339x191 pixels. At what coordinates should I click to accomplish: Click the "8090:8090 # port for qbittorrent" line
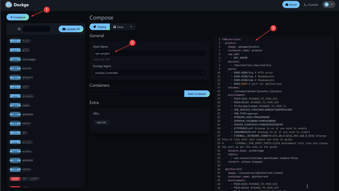(256, 84)
